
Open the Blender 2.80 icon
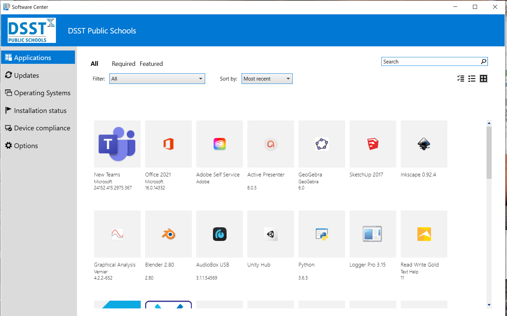[x=168, y=234]
